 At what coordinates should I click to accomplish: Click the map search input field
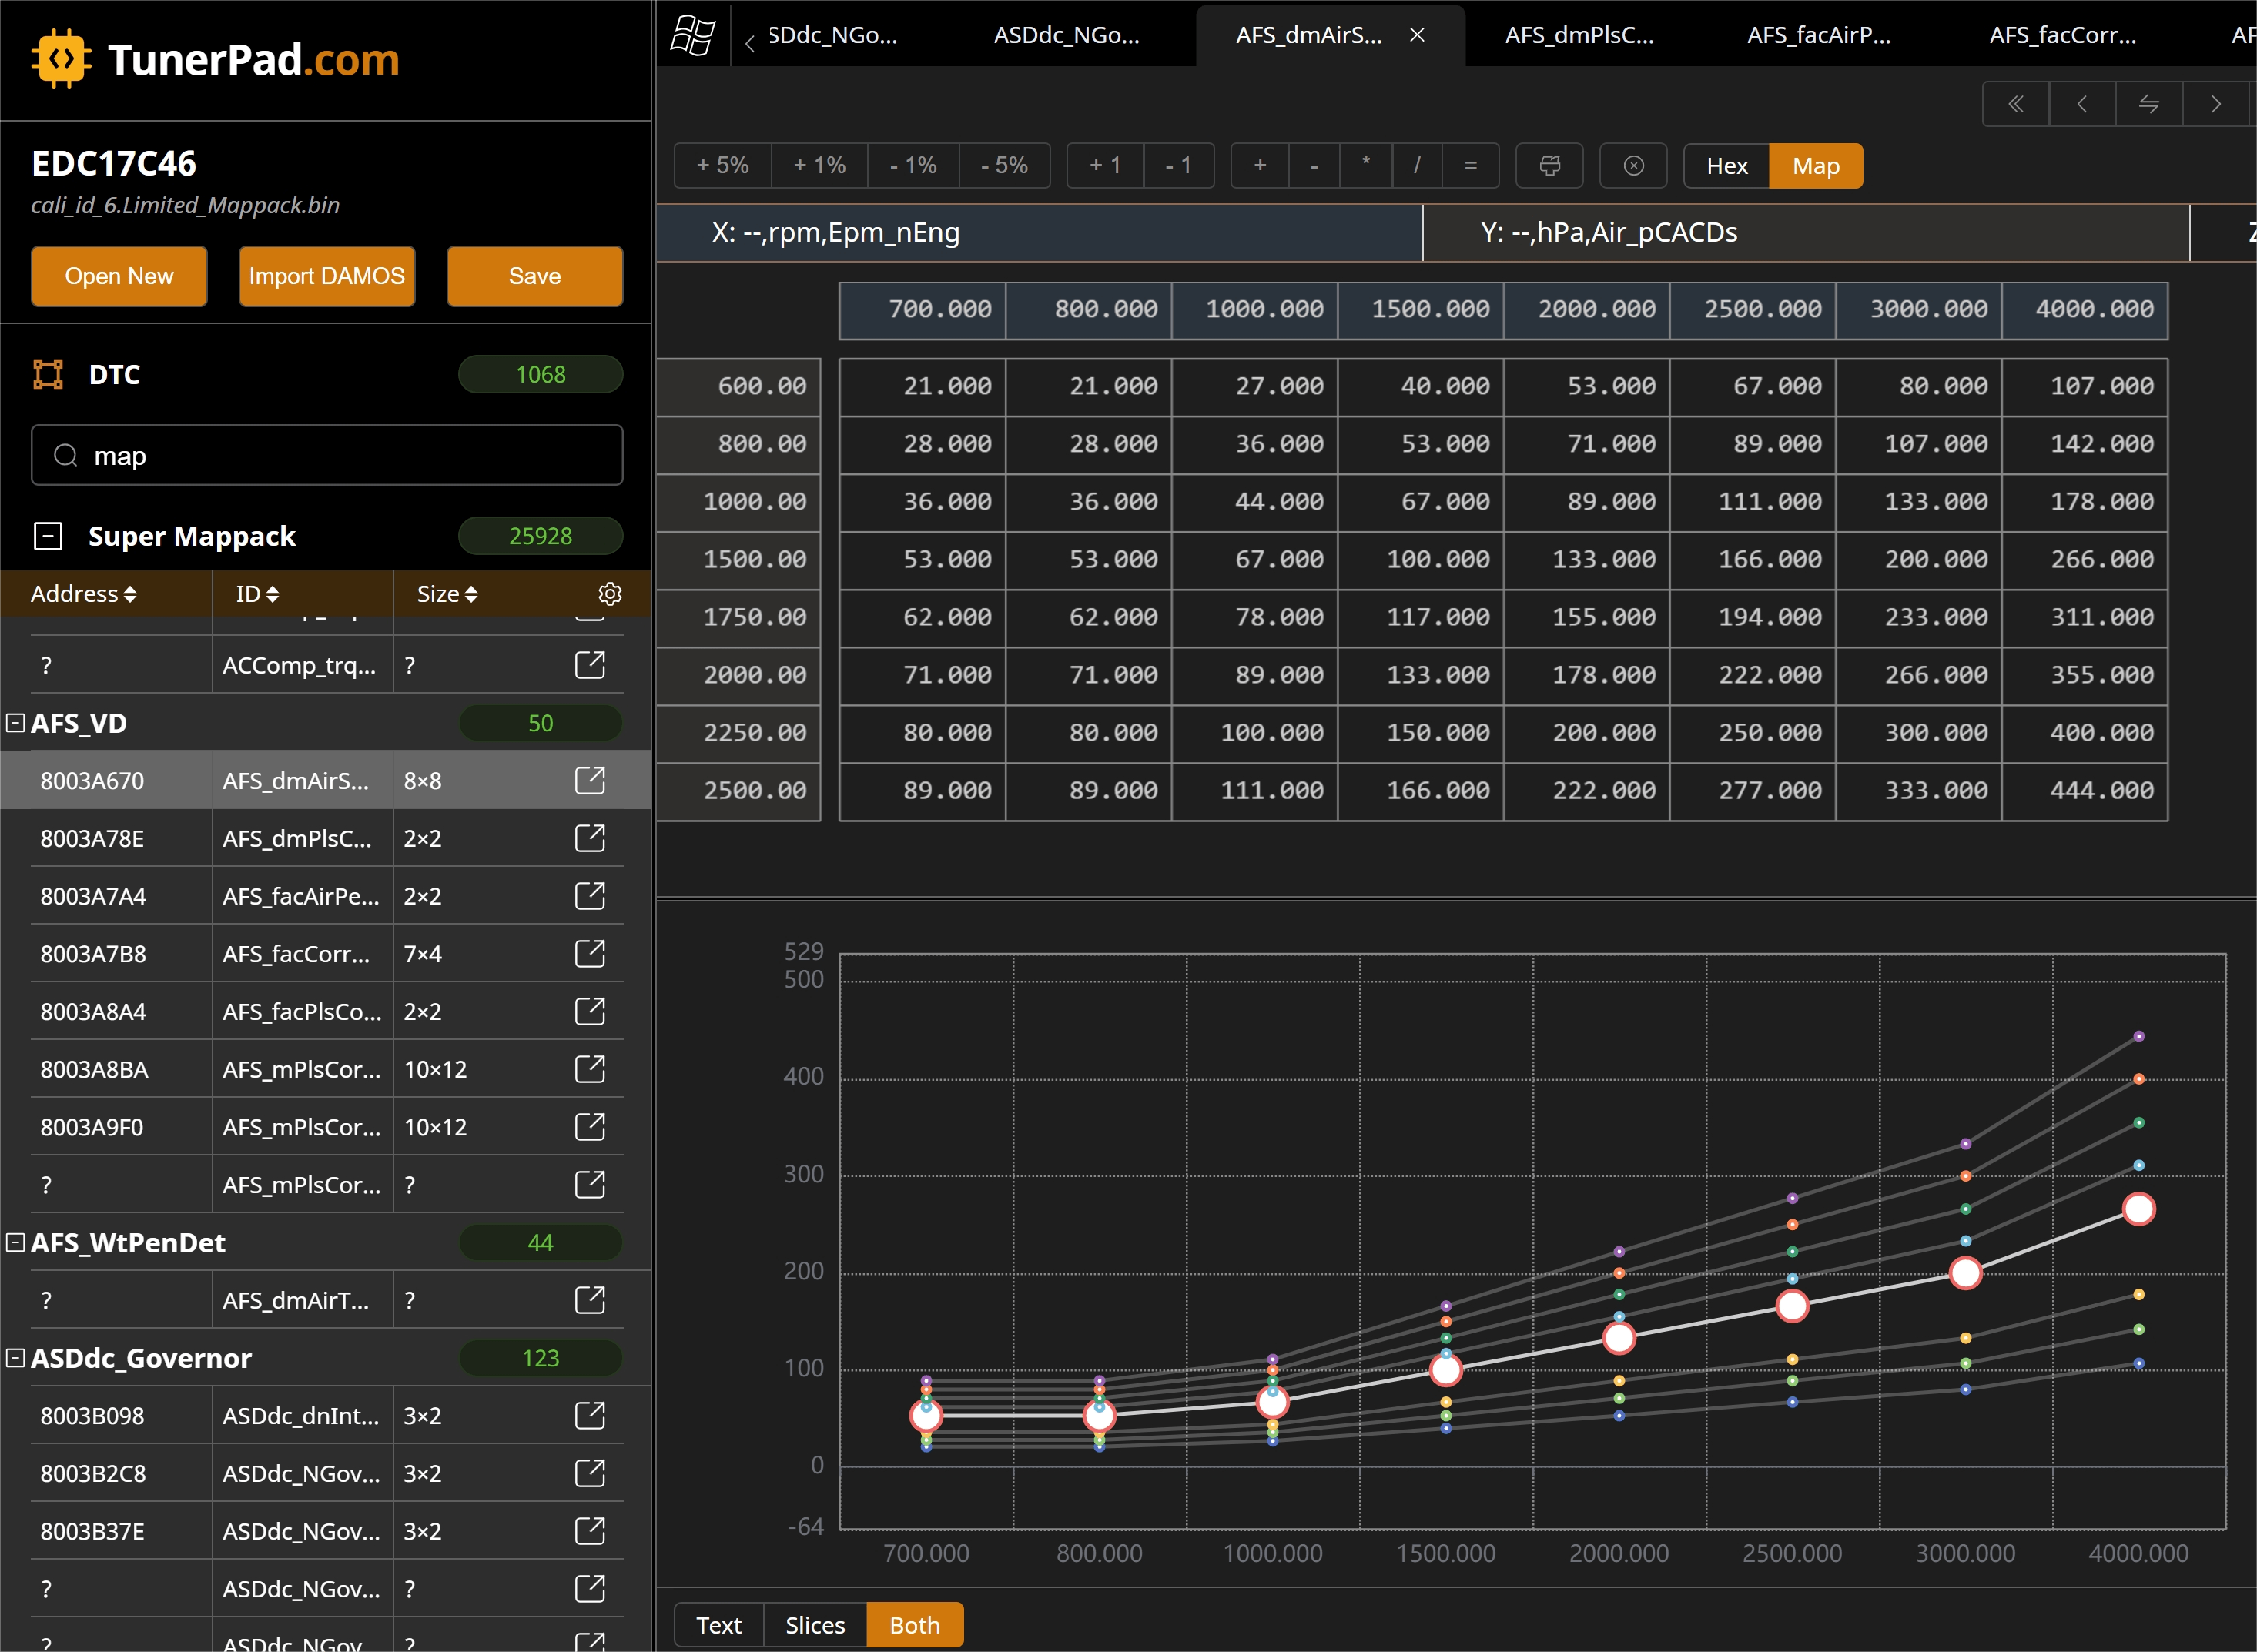pos(327,455)
